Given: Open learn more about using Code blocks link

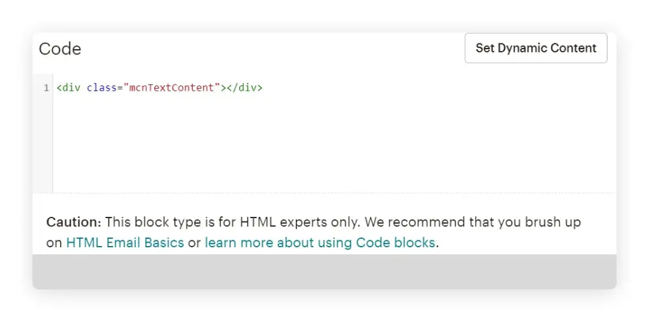Looking at the screenshot, I should [x=321, y=243].
